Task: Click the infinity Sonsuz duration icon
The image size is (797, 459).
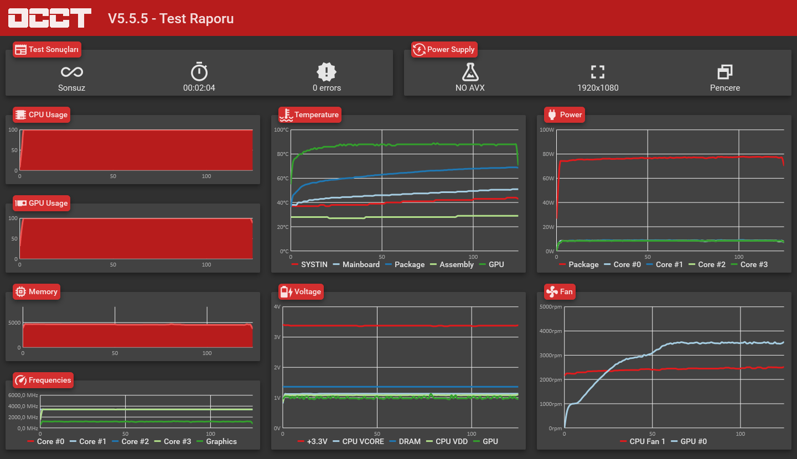Action: click(x=72, y=72)
